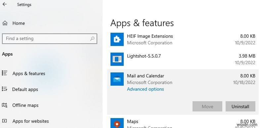Viewport: 261px width, 128px height.
Task: Click the 10/18/2022 install date
Action: pyautogui.click(x=244, y=83)
